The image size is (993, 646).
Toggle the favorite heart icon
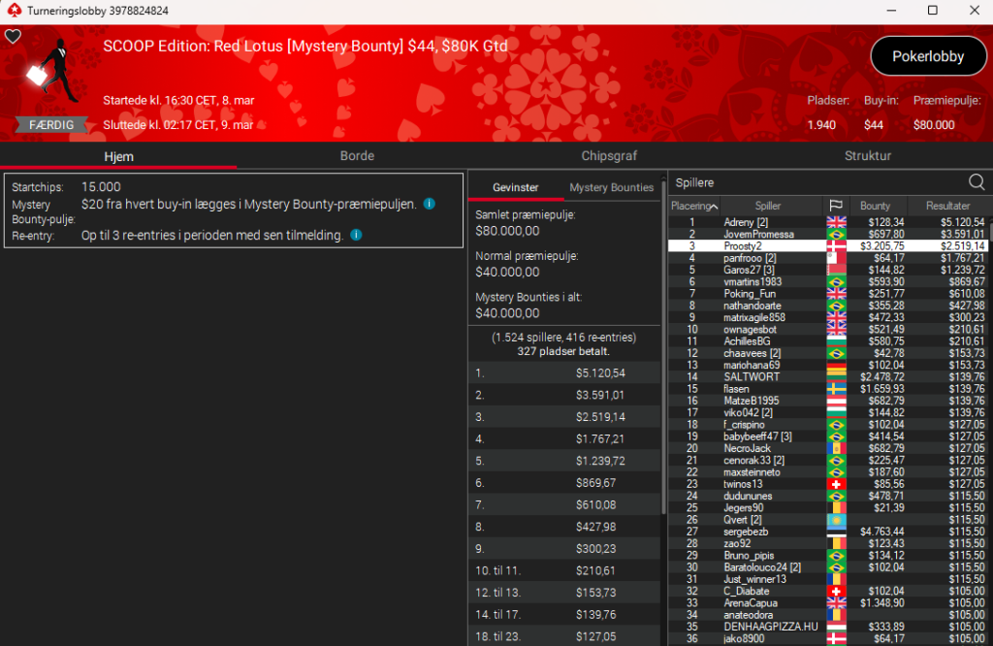coord(13,37)
